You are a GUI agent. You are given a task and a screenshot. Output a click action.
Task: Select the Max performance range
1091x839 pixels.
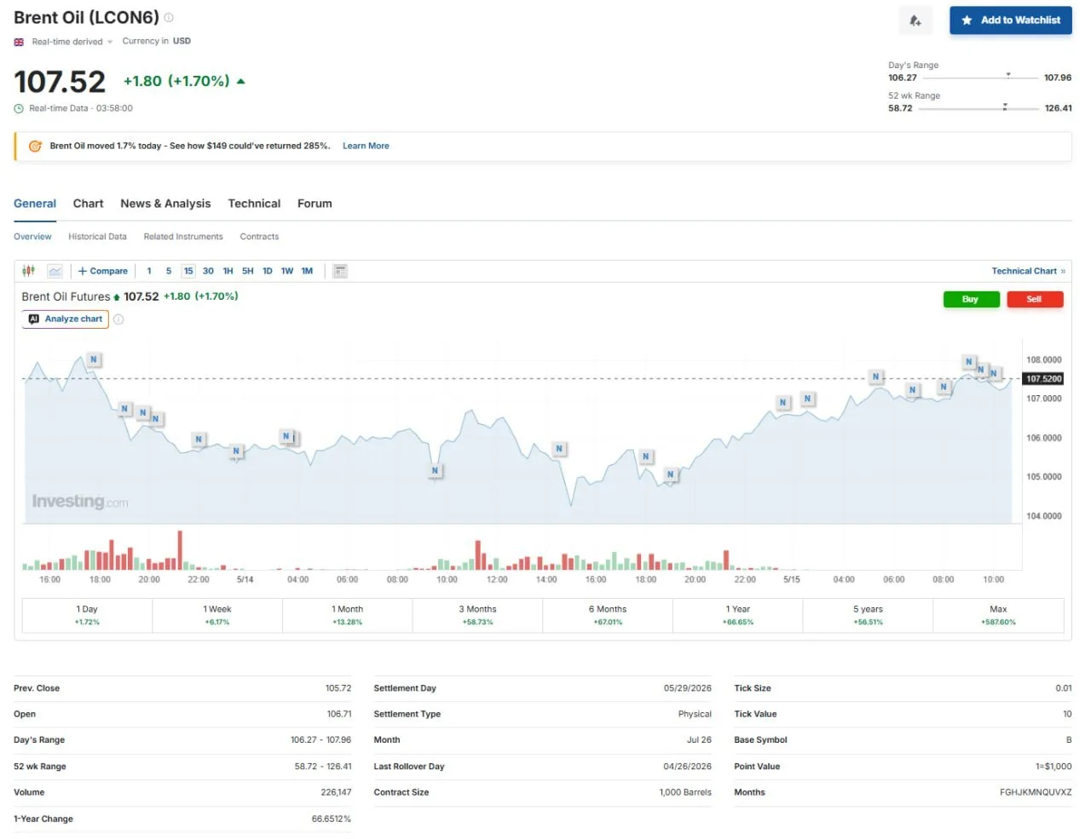point(998,615)
